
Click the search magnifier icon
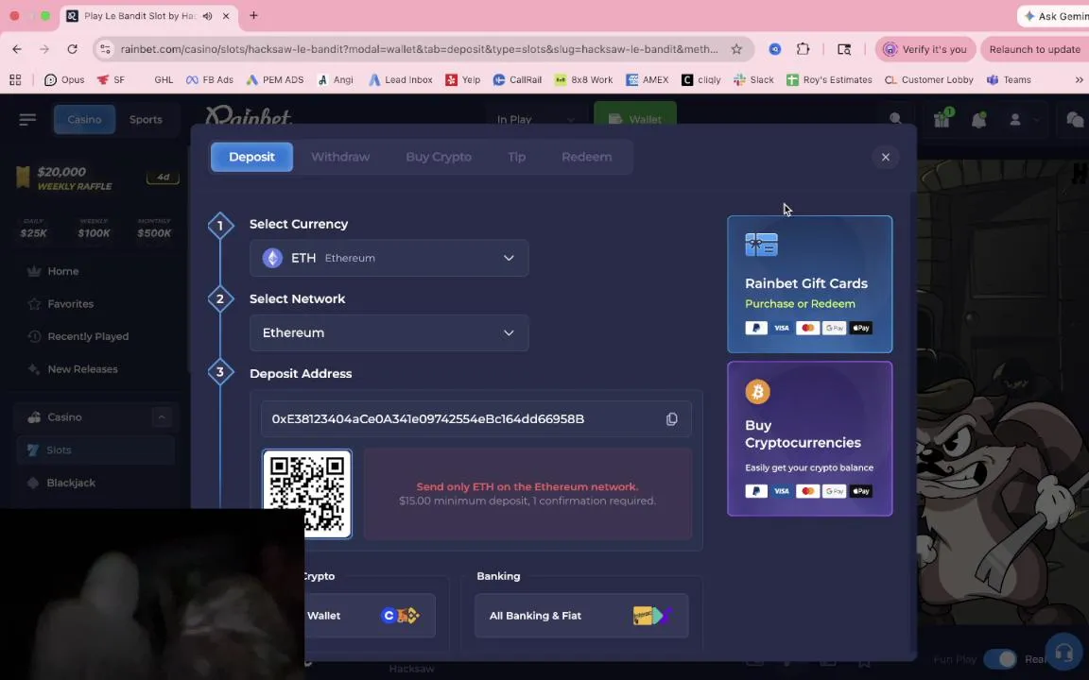896,119
